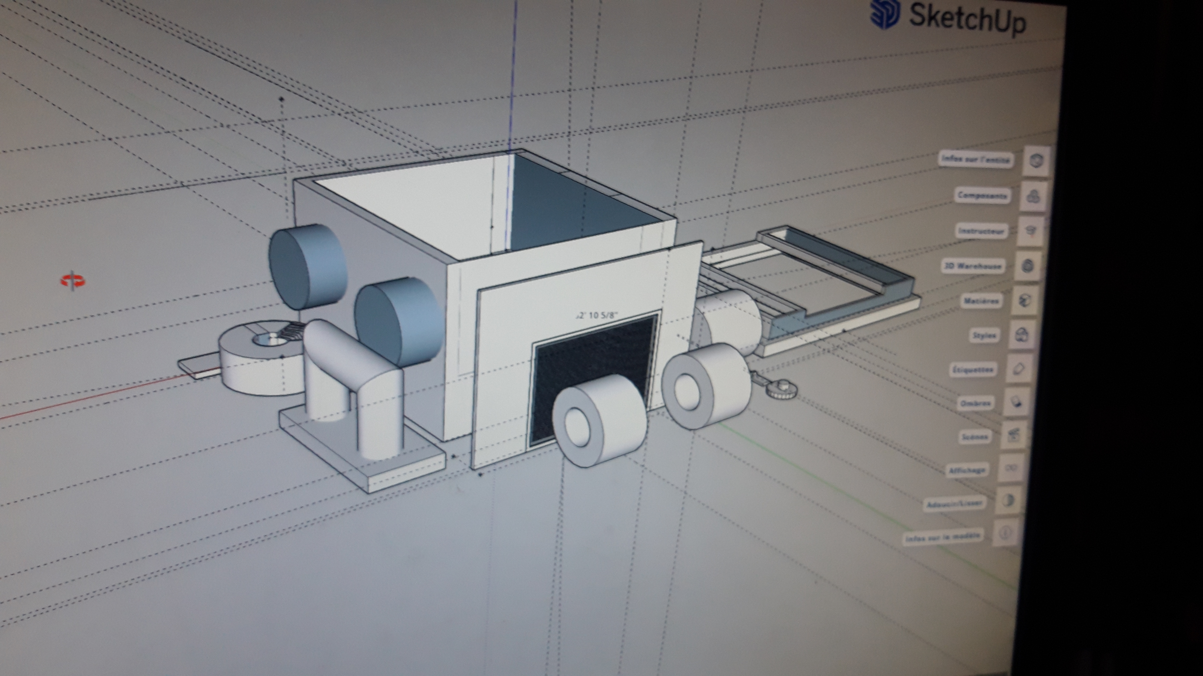Open the Adoucir/Lisser icon
This screenshot has width=1203, height=676.
click(x=1008, y=501)
